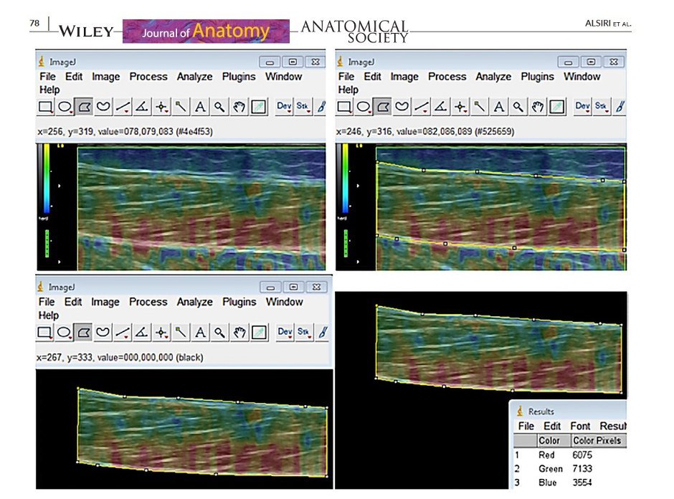Pick the Hand scrolling tool in bottom-left ImageJ

[x=239, y=332]
